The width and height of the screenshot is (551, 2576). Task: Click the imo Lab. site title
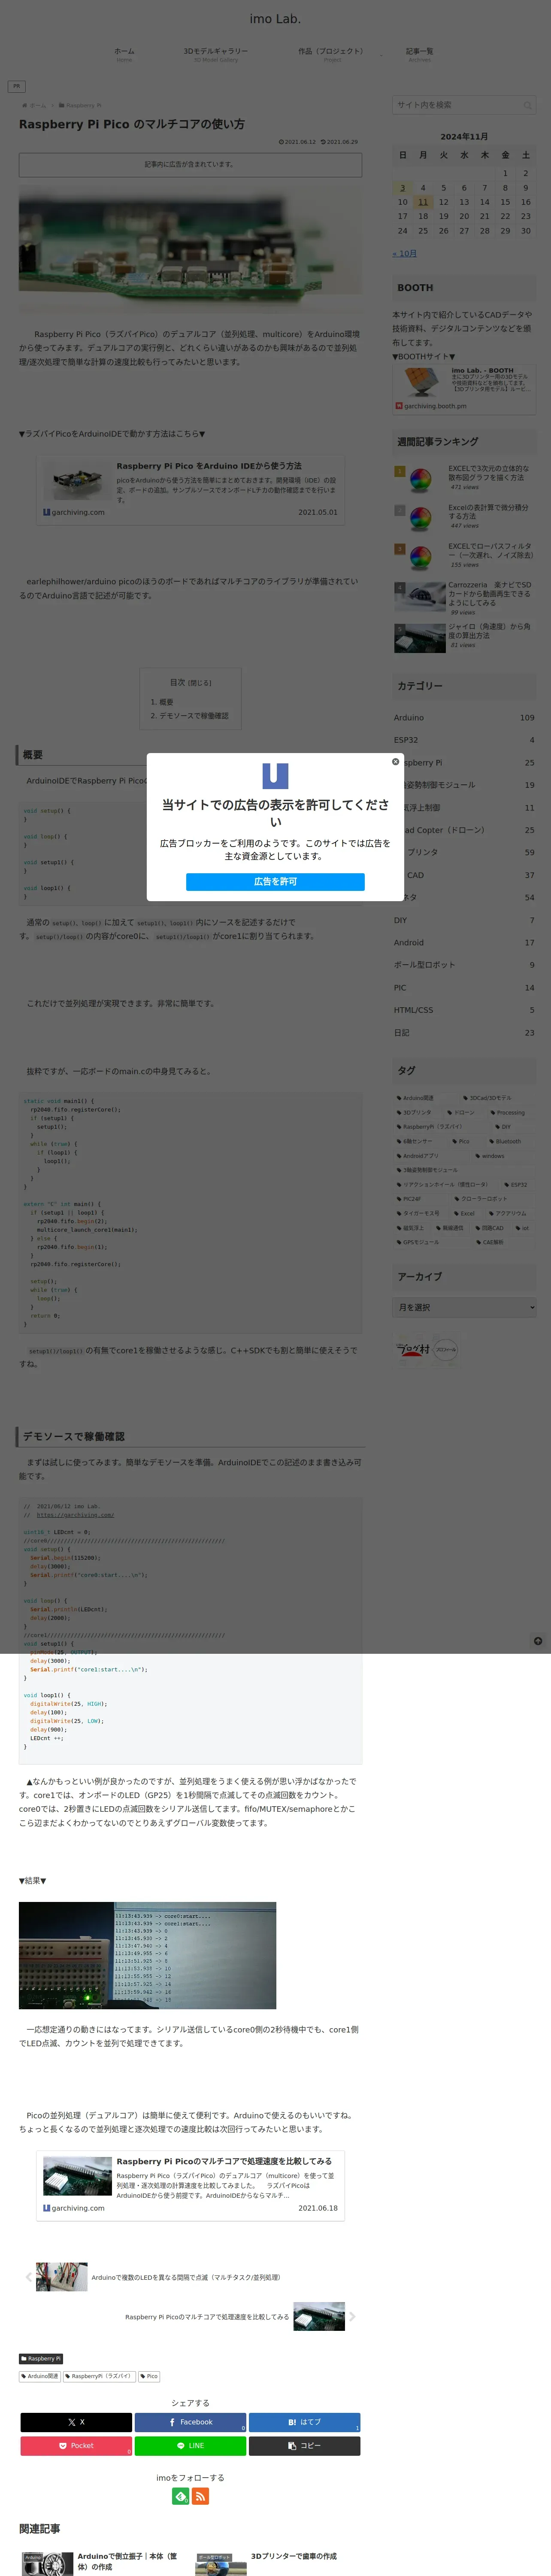275,19
